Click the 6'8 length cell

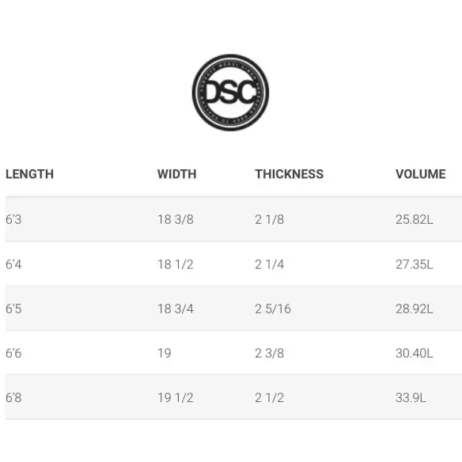click(x=13, y=397)
